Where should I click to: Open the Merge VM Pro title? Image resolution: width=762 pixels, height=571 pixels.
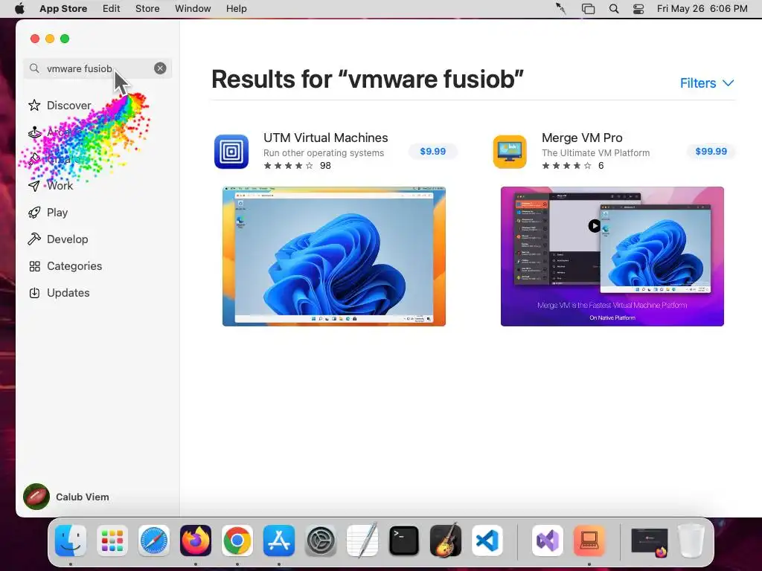point(582,138)
